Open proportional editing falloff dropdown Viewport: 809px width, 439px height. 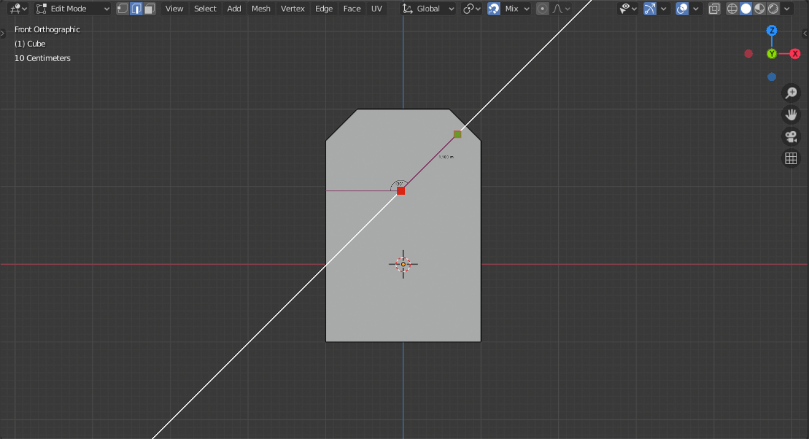[561, 8]
